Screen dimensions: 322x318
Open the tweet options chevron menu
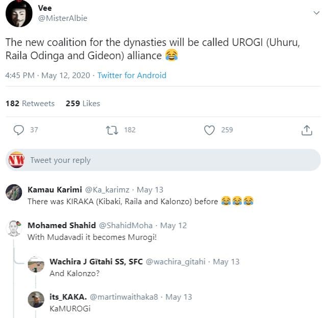(x=316, y=14)
